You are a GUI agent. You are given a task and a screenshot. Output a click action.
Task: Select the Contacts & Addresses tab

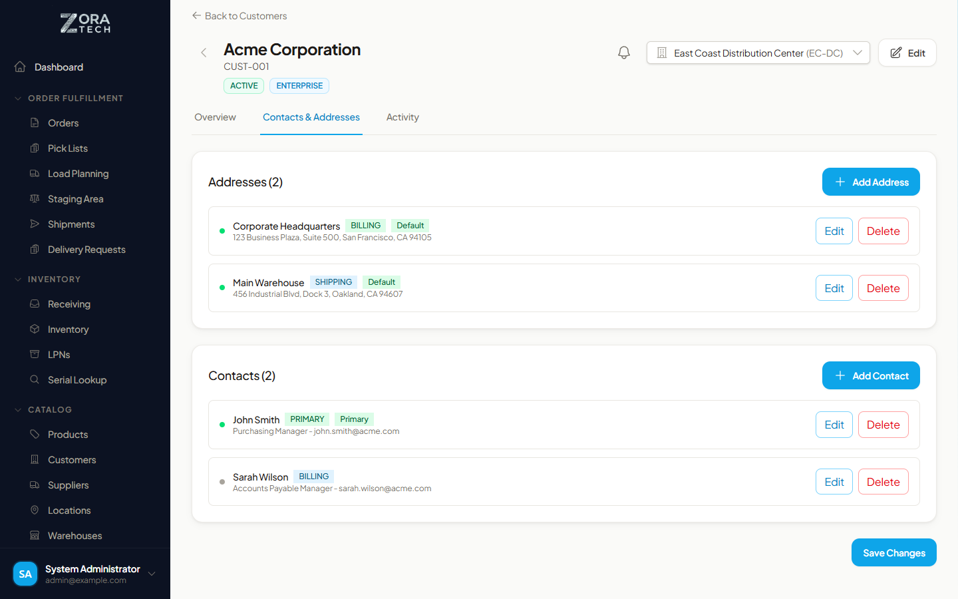311,117
